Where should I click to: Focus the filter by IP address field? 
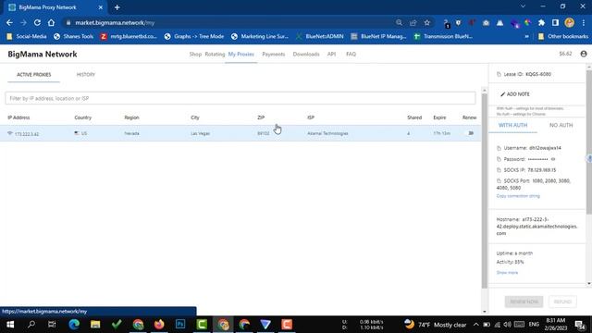[240, 98]
